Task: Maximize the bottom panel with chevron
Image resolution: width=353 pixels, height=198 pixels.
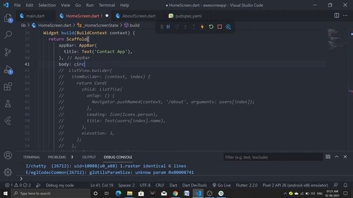Action: [336, 157]
